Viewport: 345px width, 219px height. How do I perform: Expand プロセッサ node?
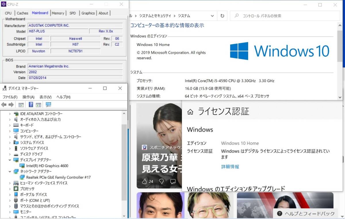pyautogui.click(x=10, y=189)
